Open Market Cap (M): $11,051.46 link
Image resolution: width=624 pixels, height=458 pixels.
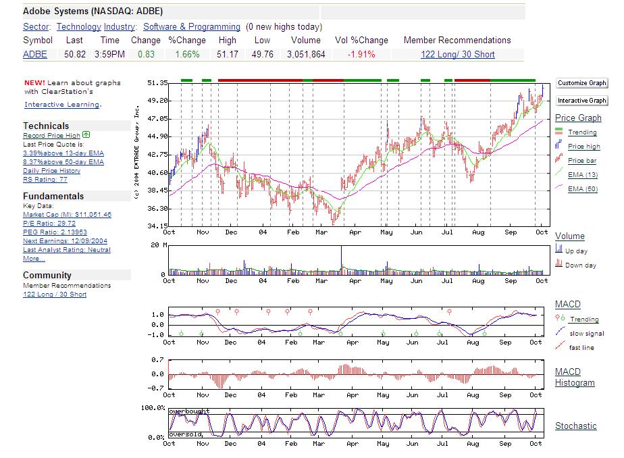68,214
